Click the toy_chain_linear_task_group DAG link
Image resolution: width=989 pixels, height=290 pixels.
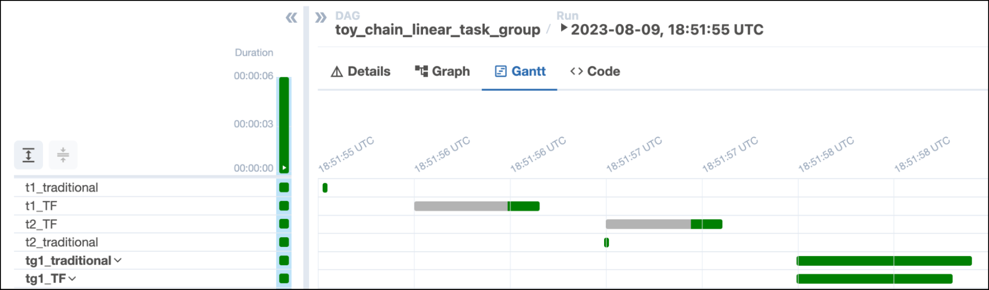[437, 30]
